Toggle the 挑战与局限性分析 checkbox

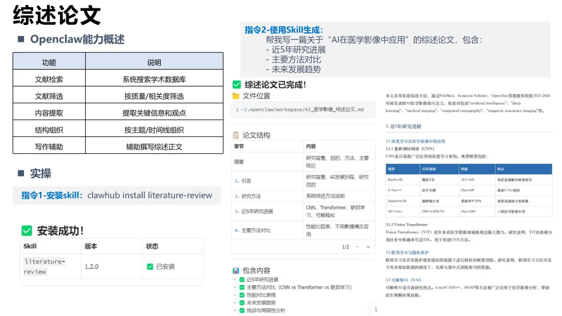[x=242, y=311]
